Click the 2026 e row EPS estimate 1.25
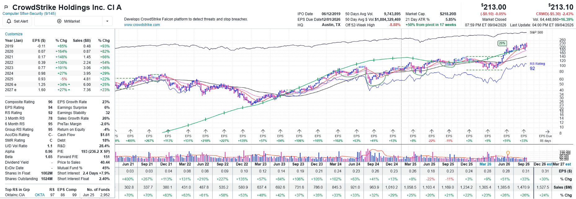This screenshot has height=199, width=576. tap(42, 85)
